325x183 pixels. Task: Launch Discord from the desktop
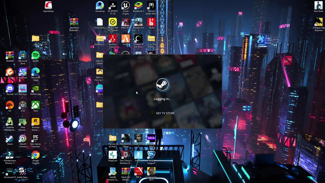coord(10,90)
